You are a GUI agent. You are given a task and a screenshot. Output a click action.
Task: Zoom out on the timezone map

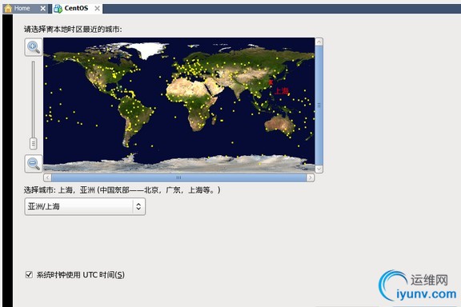click(34, 164)
